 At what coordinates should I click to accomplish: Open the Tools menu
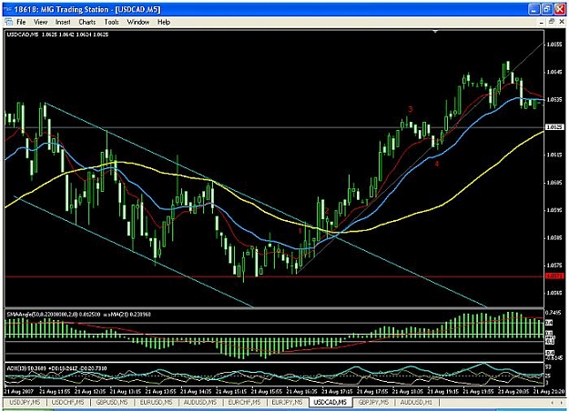point(111,22)
